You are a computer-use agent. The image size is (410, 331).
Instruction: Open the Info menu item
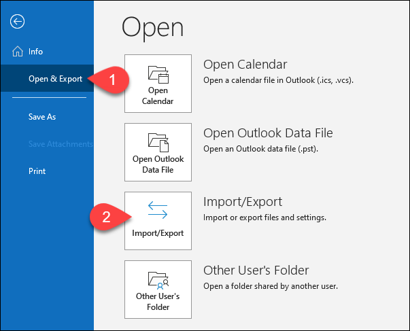point(35,52)
